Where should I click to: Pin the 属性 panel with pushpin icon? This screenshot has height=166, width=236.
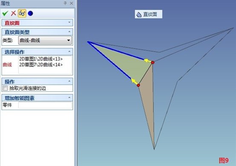65,3
